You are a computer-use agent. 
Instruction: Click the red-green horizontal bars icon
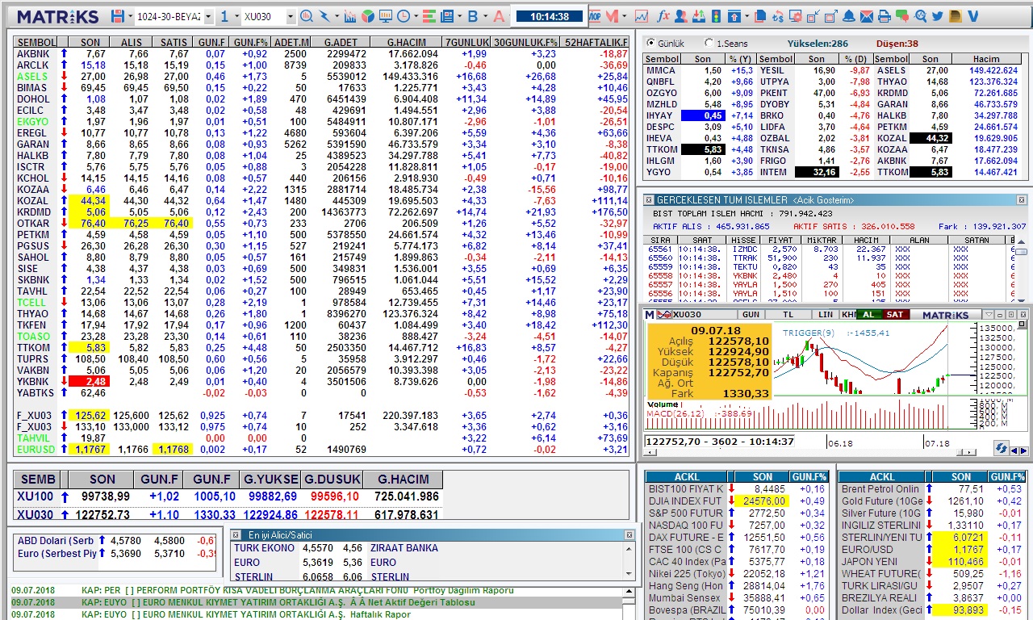pos(429,16)
